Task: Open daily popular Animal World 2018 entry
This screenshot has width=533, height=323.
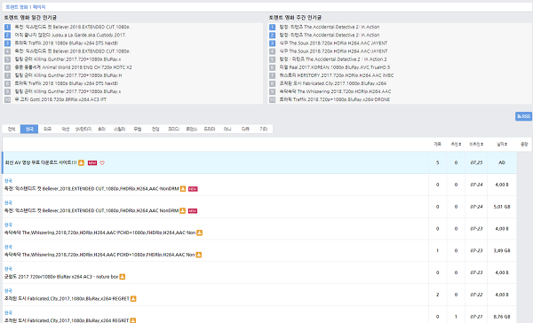Action: point(73,67)
